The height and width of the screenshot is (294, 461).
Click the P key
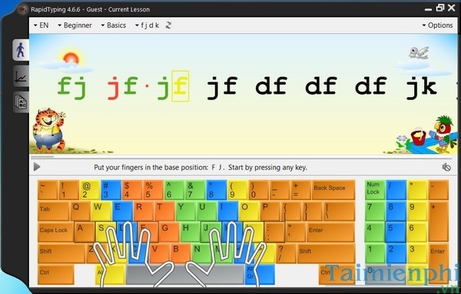point(270,211)
